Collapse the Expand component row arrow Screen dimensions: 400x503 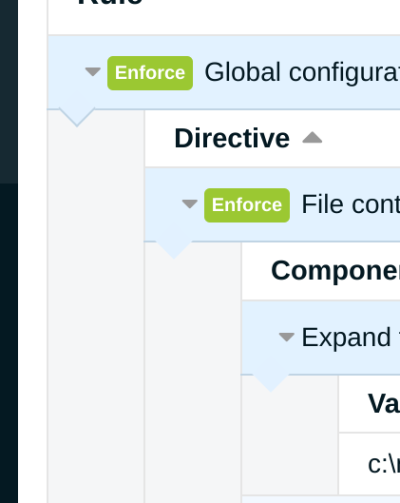[x=287, y=337]
